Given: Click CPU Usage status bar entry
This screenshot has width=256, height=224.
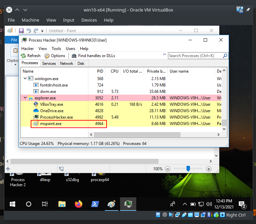Looking at the screenshot, I should 37,144.
